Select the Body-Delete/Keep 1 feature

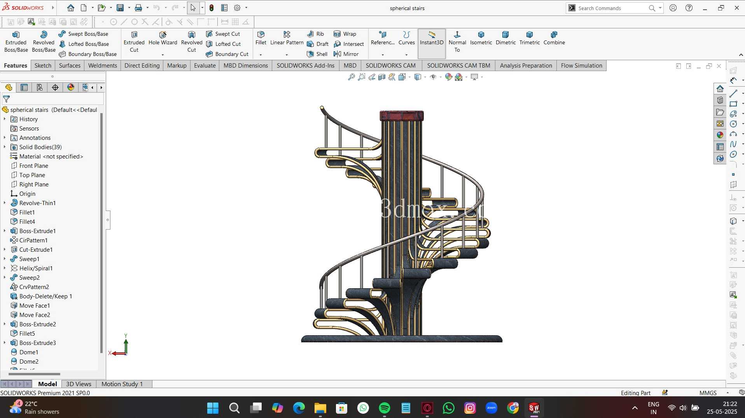(41, 296)
